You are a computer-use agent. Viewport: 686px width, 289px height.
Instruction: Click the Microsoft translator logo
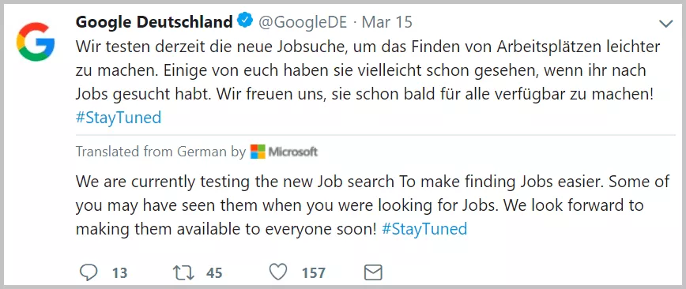click(x=258, y=152)
